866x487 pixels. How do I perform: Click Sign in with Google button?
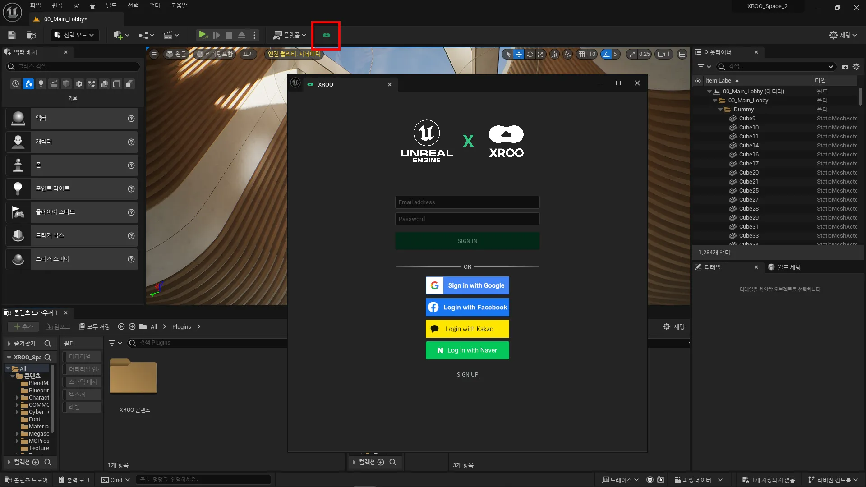[x=467, y=285]
